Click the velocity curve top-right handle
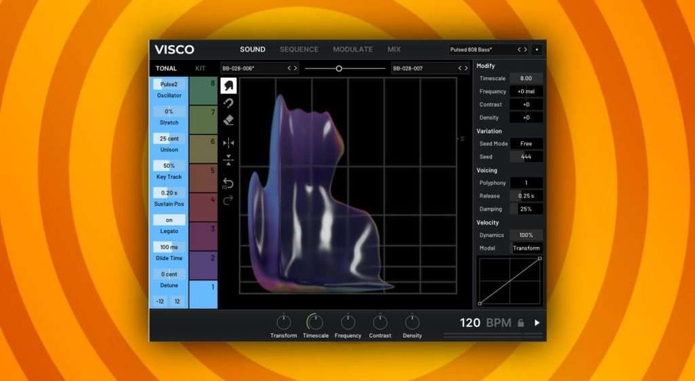 point(540,259)
